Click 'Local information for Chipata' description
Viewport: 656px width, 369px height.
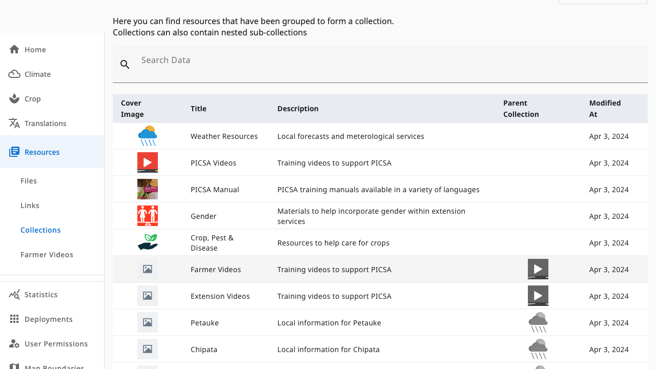click(329, 349)
